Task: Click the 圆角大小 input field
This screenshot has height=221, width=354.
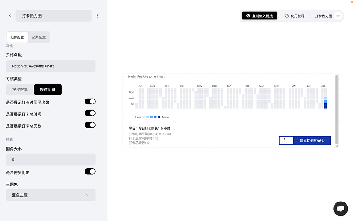Action: (x=50, y=160)
